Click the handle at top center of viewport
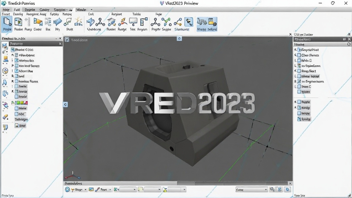352x198 pixels. [x=179, y=38]
